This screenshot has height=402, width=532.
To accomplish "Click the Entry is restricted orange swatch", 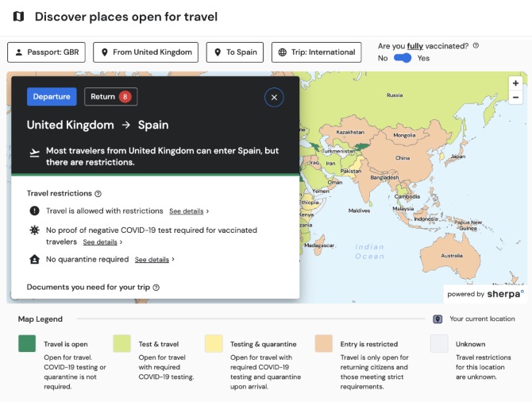I will pos(324,343).
